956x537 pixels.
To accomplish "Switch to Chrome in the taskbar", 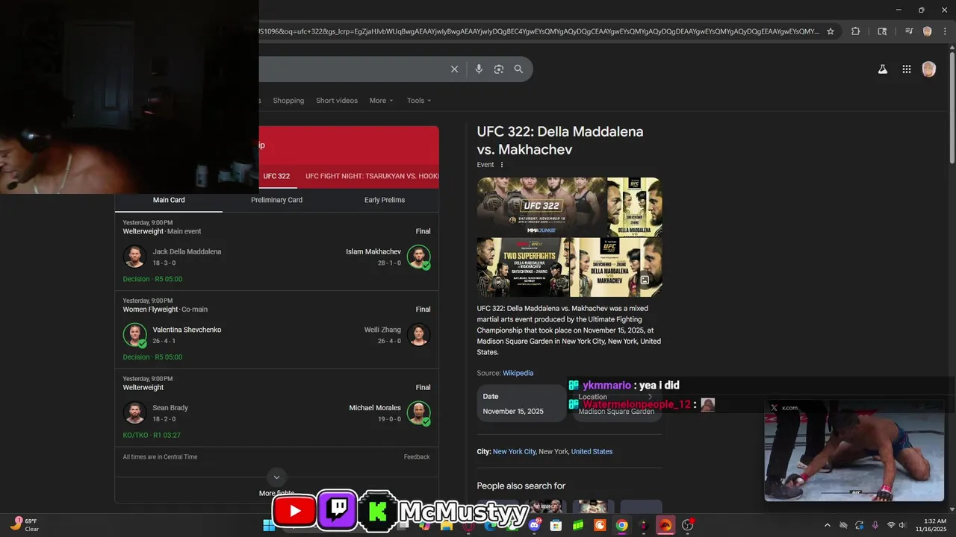I will click(621, 525).
